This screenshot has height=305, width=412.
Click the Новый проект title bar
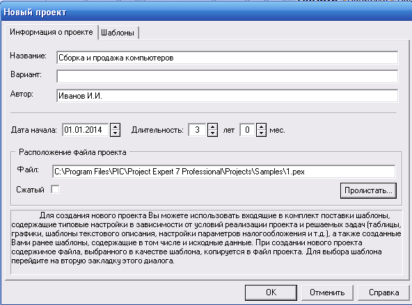tap(206, 12)
